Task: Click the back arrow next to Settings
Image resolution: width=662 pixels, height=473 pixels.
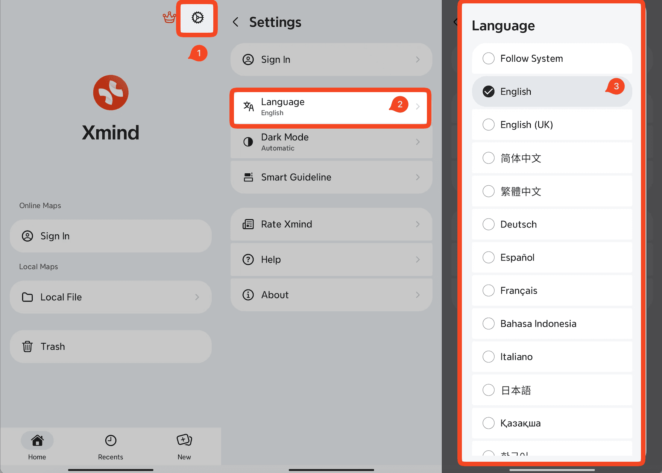Action: coord(236,22)
